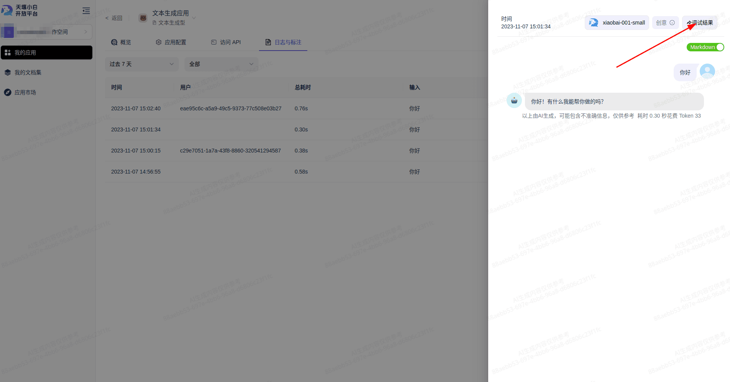Viewport: 730px width, 382px height.
Task: Click the 天壤小白 platform logo
Action: pos(20,10)
